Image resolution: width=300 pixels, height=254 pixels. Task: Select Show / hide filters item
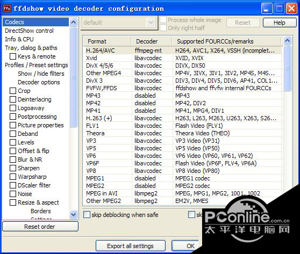point(41,74)
